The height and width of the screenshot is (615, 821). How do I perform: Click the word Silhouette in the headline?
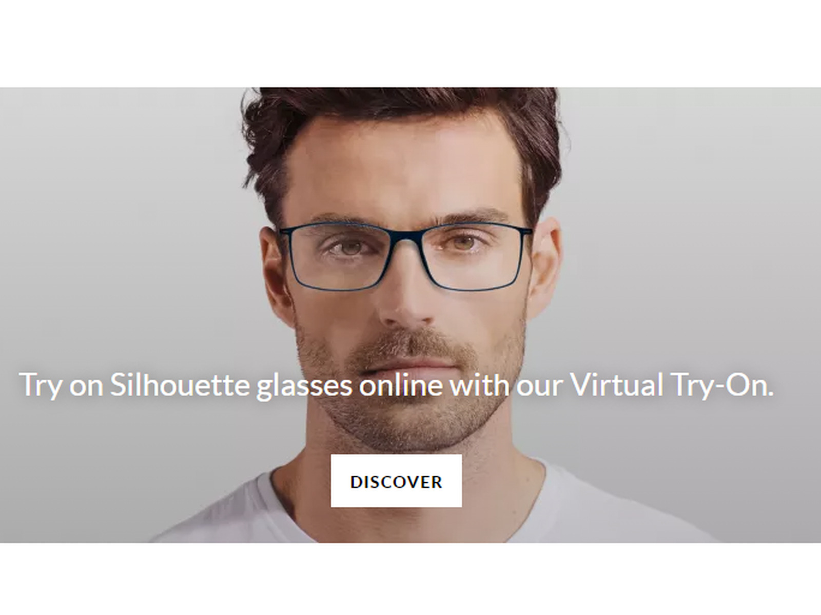click(x=180, y=384)
